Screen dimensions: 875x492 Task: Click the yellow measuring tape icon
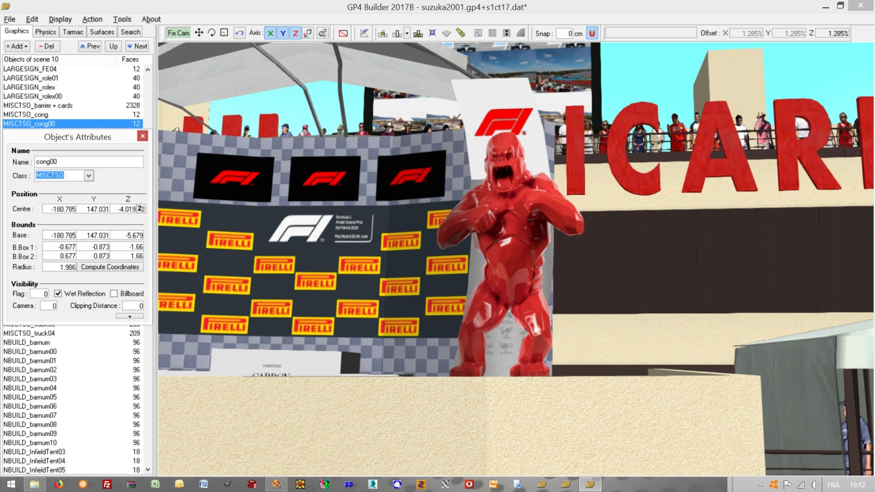(461, 33)
